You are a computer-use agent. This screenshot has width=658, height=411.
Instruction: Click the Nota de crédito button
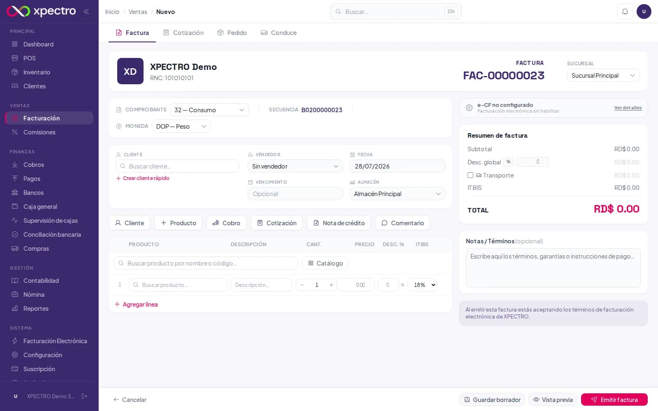coord(339,223)
